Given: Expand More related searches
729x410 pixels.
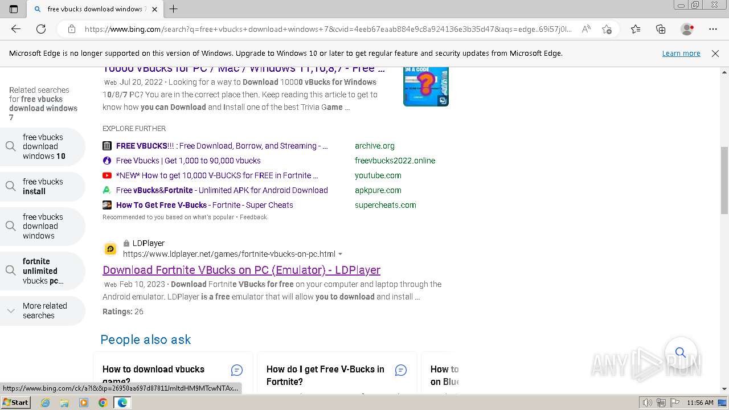Looking at the screenshot, I should (x=43, y=311).
